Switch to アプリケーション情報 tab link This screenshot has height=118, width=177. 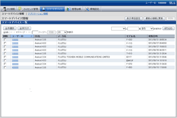(x=38, y=14)
